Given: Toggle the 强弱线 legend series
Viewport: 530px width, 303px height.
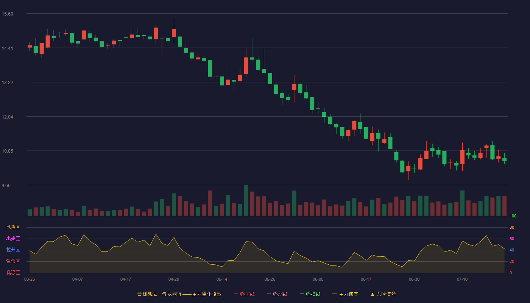Looking at the screenshot, I should pyautogui.click(x=277, y=294).
